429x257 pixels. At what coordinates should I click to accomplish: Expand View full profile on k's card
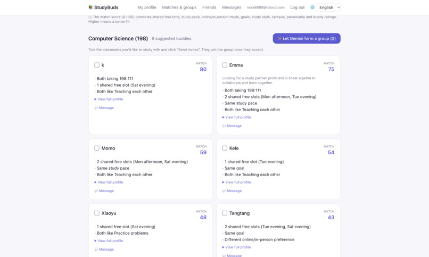click(x=109, y=99)
